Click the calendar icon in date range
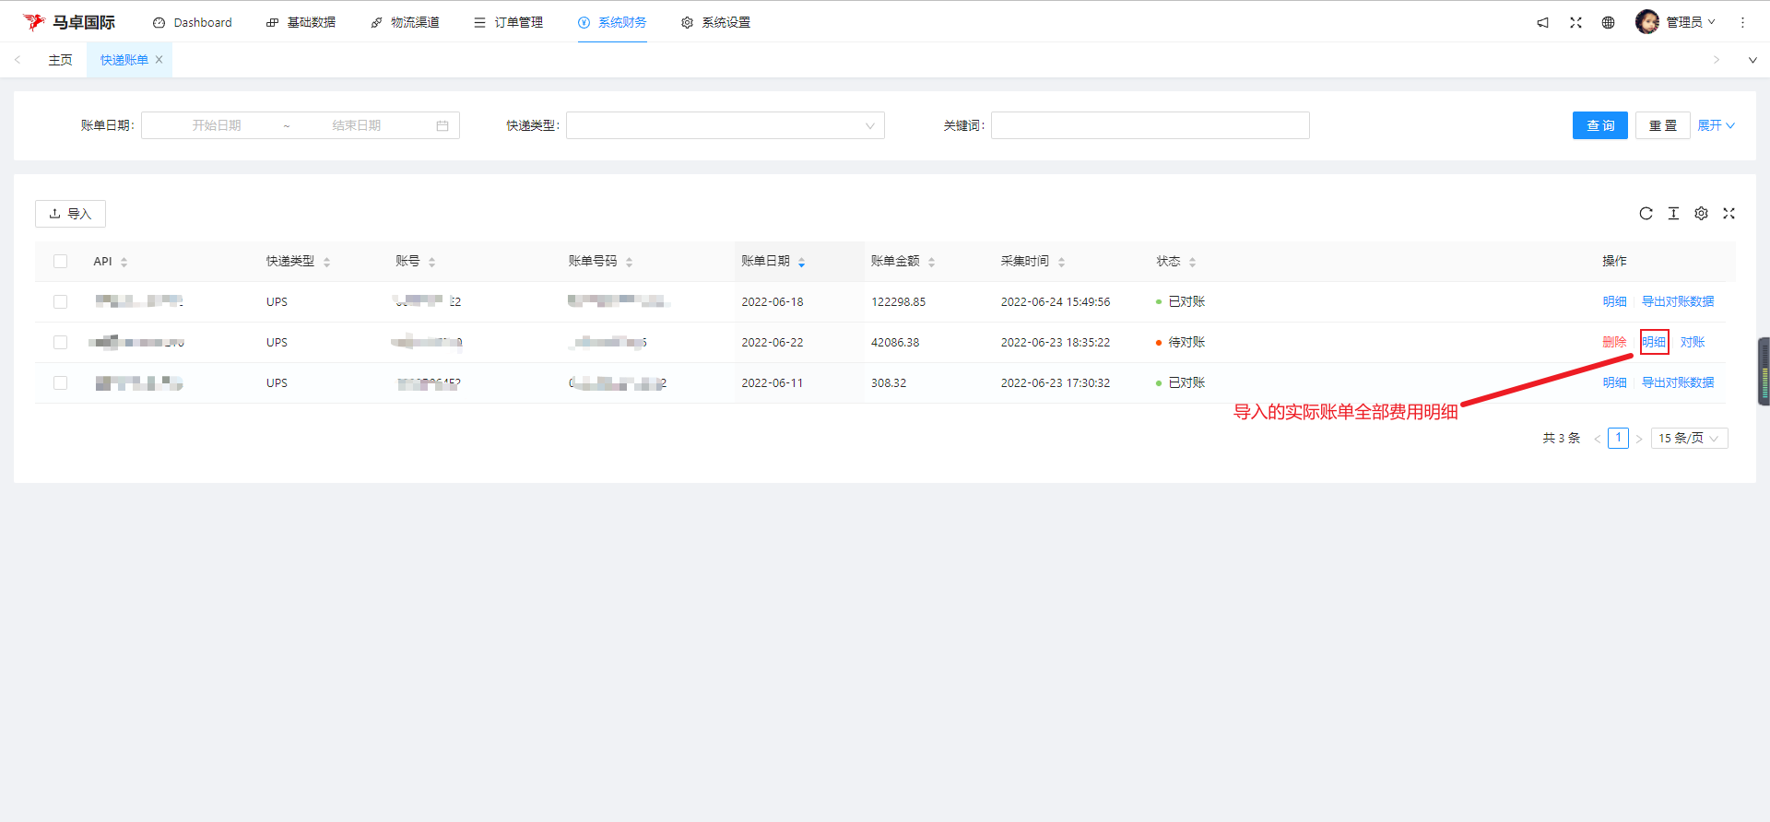The height and width of the screenshot is (822, 1770). (442, 126)
